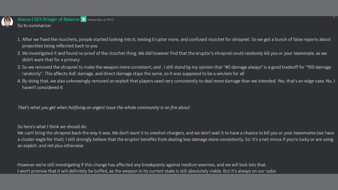Click the line mentioning absolutely viable weapon
Viewport: 338px width, 190px height.
(x=146, y=171)
